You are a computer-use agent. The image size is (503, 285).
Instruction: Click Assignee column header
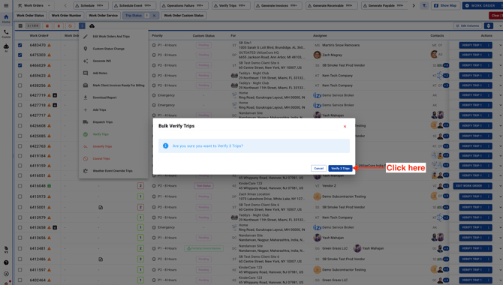[320, 35]
